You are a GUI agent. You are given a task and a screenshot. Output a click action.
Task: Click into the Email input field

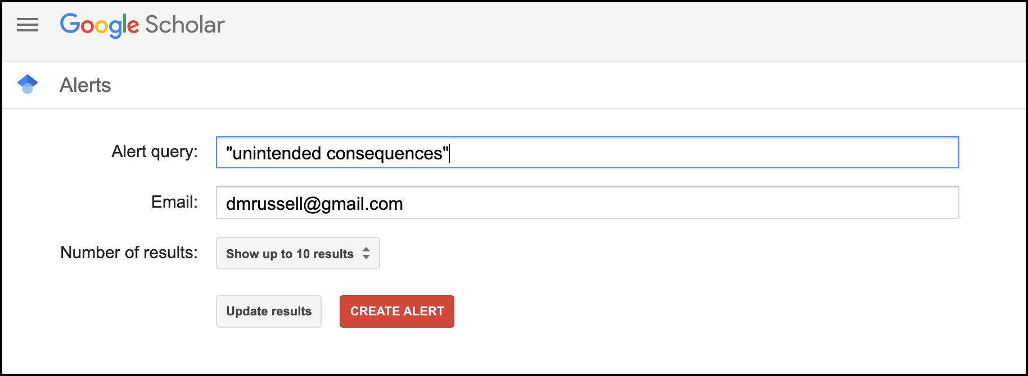587,203
